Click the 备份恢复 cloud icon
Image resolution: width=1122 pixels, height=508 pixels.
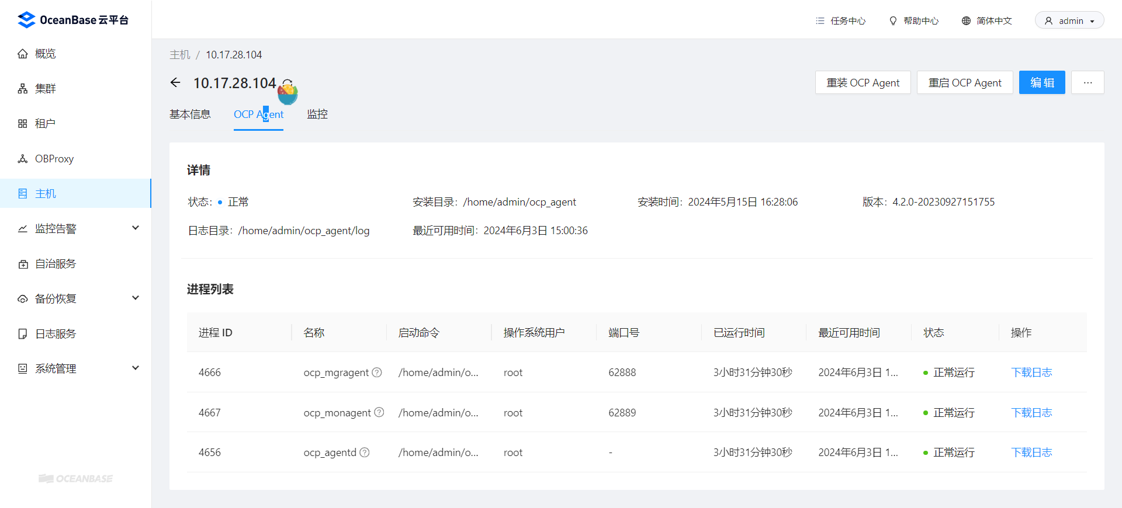coord(23,299)
